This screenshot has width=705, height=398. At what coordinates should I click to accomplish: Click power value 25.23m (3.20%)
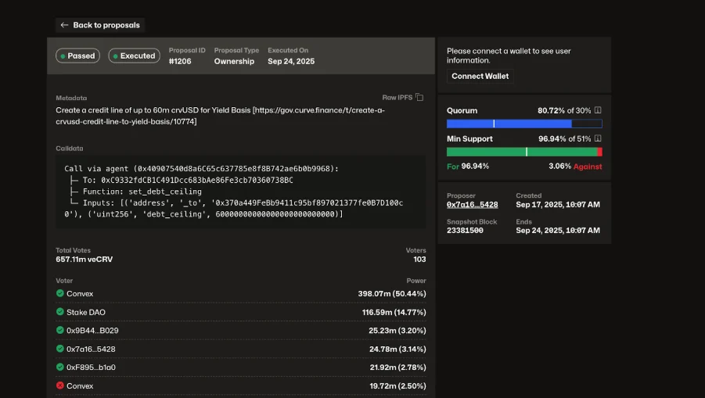[397, 331]
